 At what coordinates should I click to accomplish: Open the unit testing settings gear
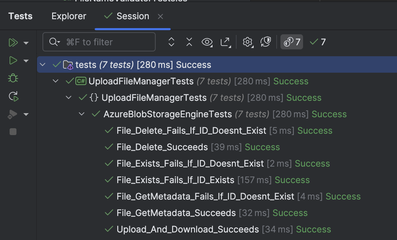248,42
